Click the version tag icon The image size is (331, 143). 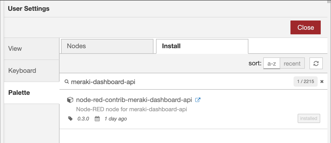(x=70, y=119)
